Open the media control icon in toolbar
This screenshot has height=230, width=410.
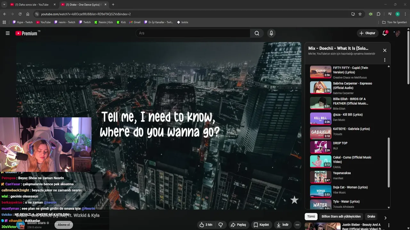point(390,14)
